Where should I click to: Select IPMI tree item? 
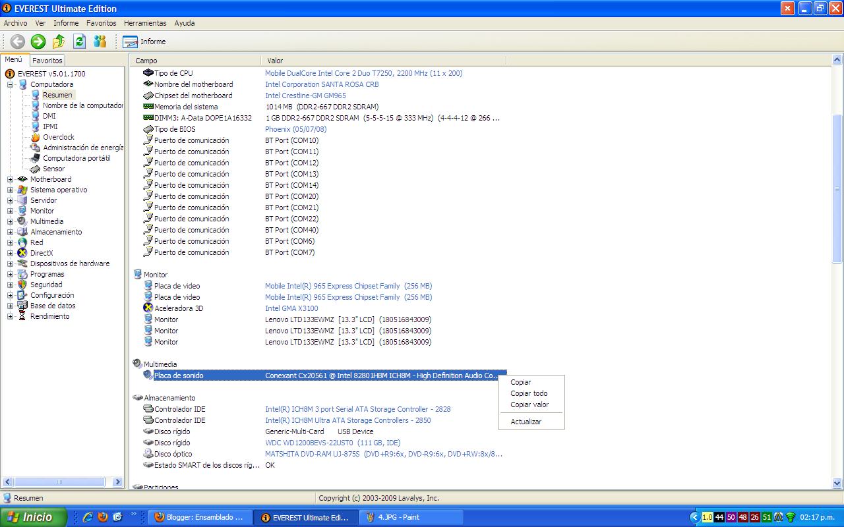(50, 126)
